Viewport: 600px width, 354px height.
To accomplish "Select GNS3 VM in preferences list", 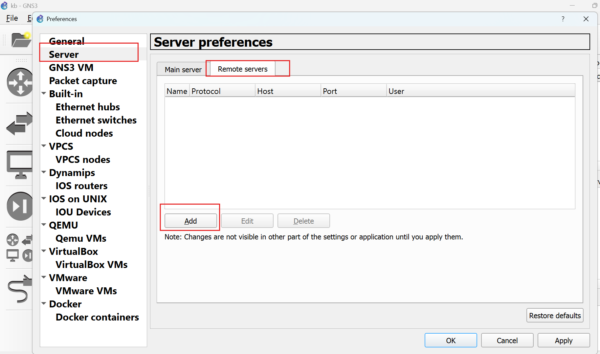I will tap(71, 68).
